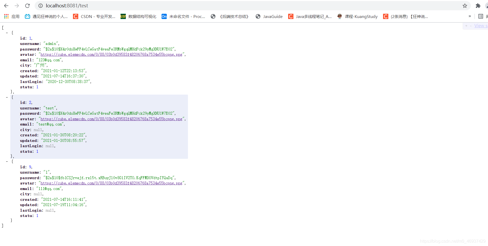Click the expand-all plus button
488x246 pixels.
point(466,26)
